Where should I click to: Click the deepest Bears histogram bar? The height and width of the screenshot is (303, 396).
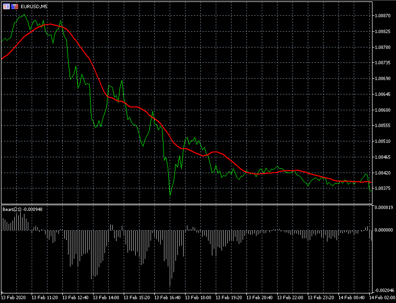point(170,258)
